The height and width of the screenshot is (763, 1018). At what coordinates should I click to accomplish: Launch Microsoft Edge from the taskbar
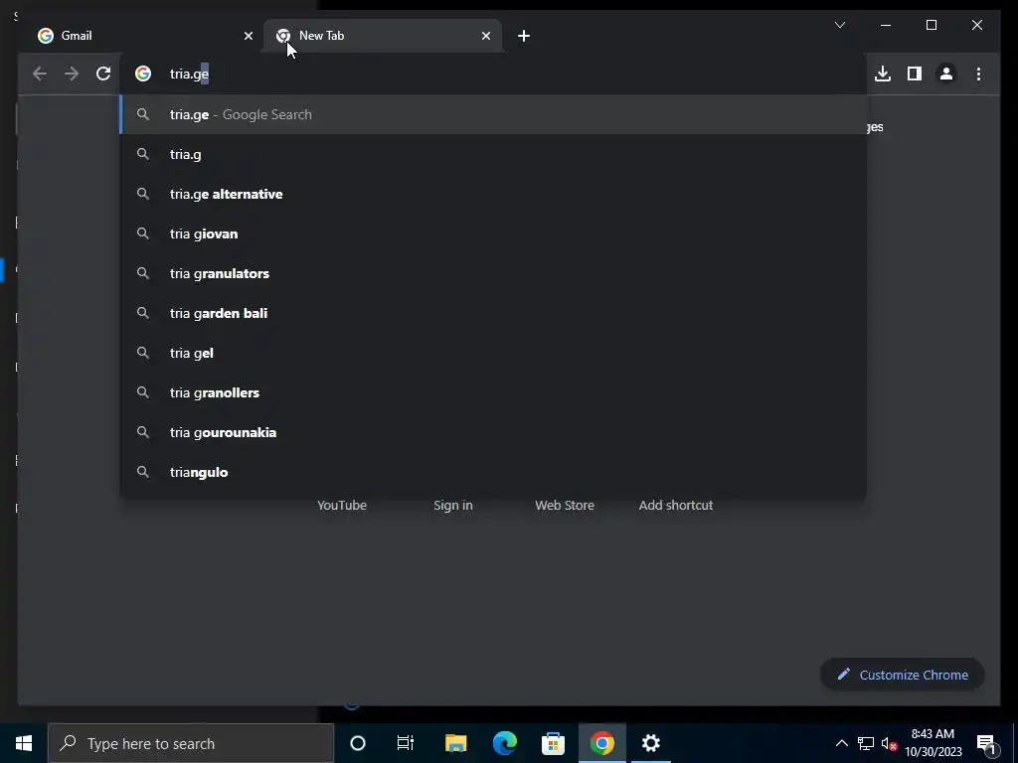(x=504, y=743)
